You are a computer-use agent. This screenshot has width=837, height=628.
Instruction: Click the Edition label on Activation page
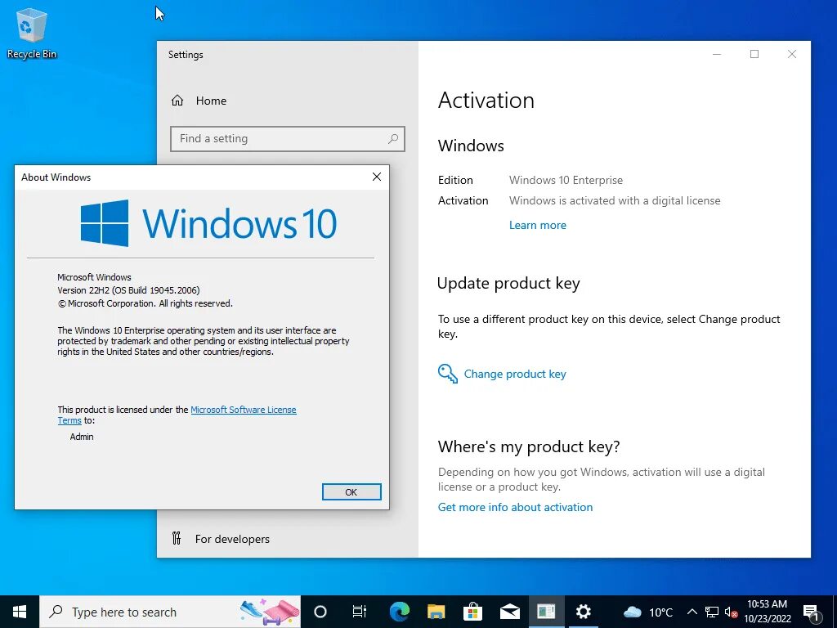[455, 180]
